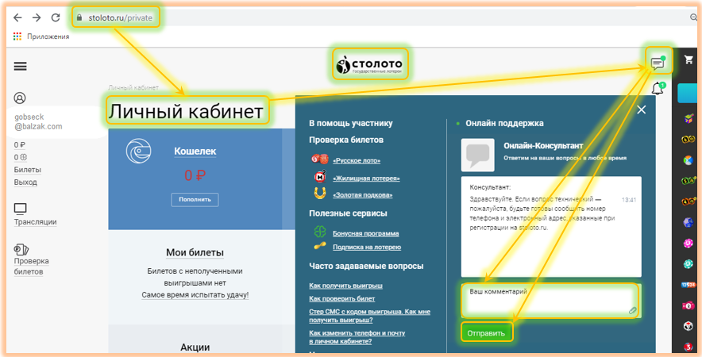Open the Приложения apps shortcut
This screenshot has width=702, height=357.
pyautogui.click(x=41, y=36)
